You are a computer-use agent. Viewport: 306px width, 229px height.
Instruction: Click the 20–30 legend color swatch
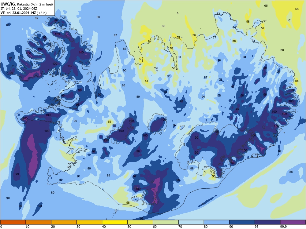[64, 222]
